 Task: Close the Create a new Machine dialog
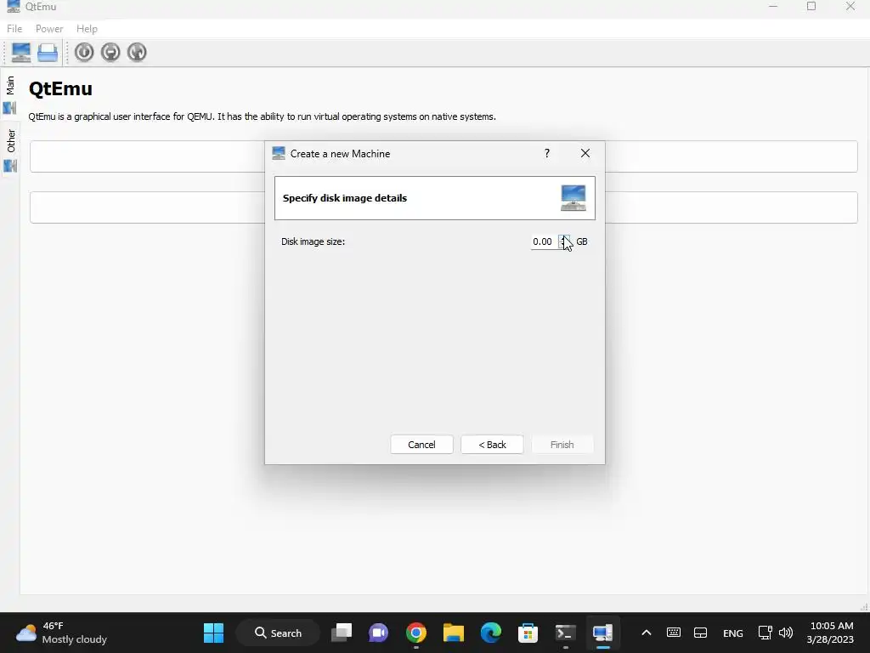click(585, 153)
